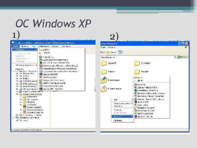Open Избранное menu in Documents and Settings window
This screenshot has height=148, width=197.
[44, 46]
